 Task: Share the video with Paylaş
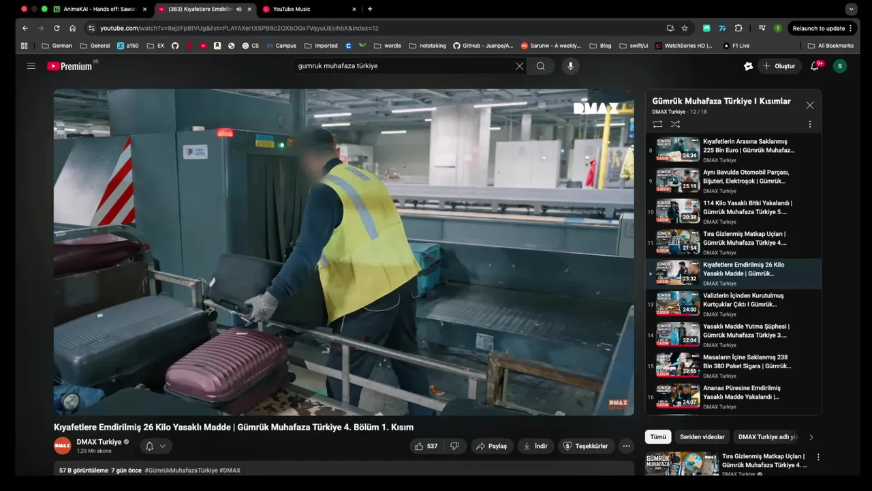click(x=491, y=446)
